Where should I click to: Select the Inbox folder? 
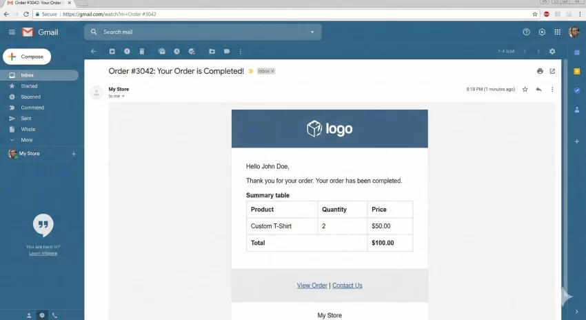pos(39,75)
